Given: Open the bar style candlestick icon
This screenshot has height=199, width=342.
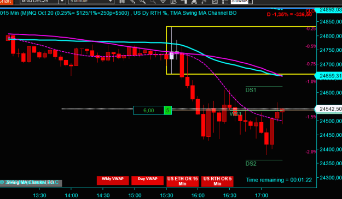Looking at the screenshot, I should (x=122, y=2).
